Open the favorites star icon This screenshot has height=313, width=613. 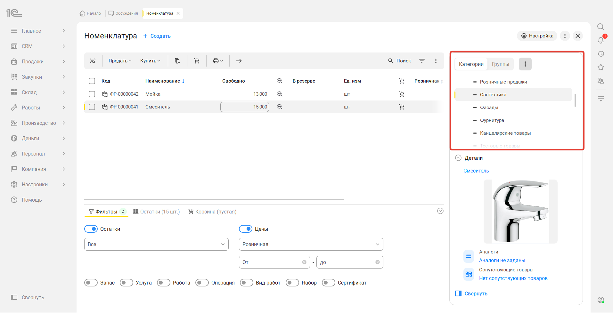point(601,67)
